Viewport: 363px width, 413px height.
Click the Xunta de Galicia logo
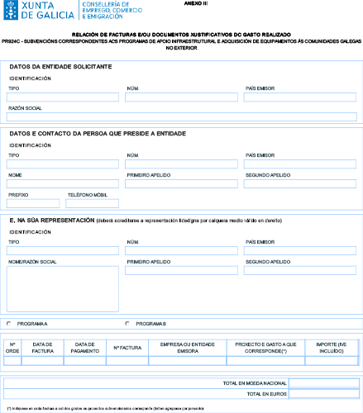tap(39, 10)
